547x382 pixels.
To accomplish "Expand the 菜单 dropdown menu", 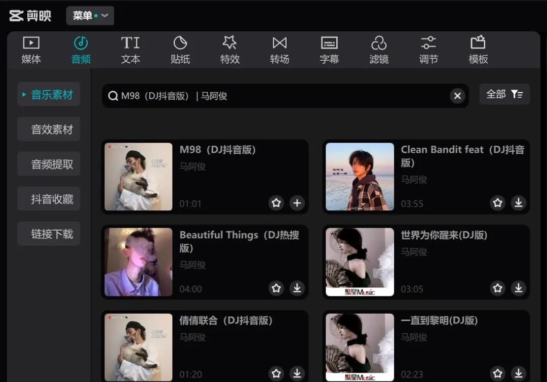I will pos(90,16).
